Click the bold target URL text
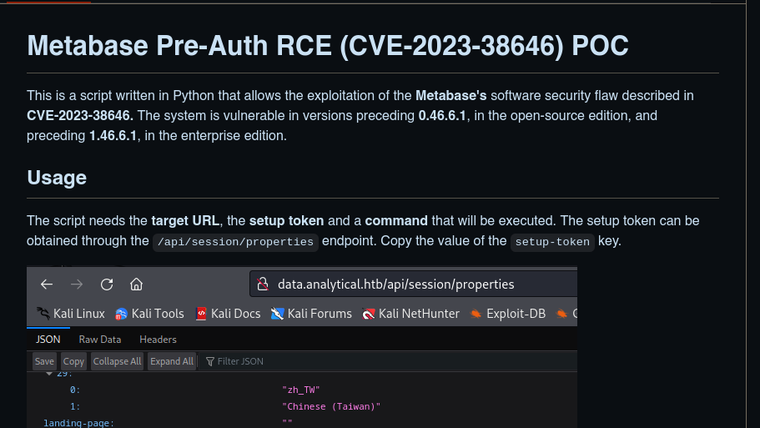This screenshot has height=428, width=760. click(x=185, y=221)
